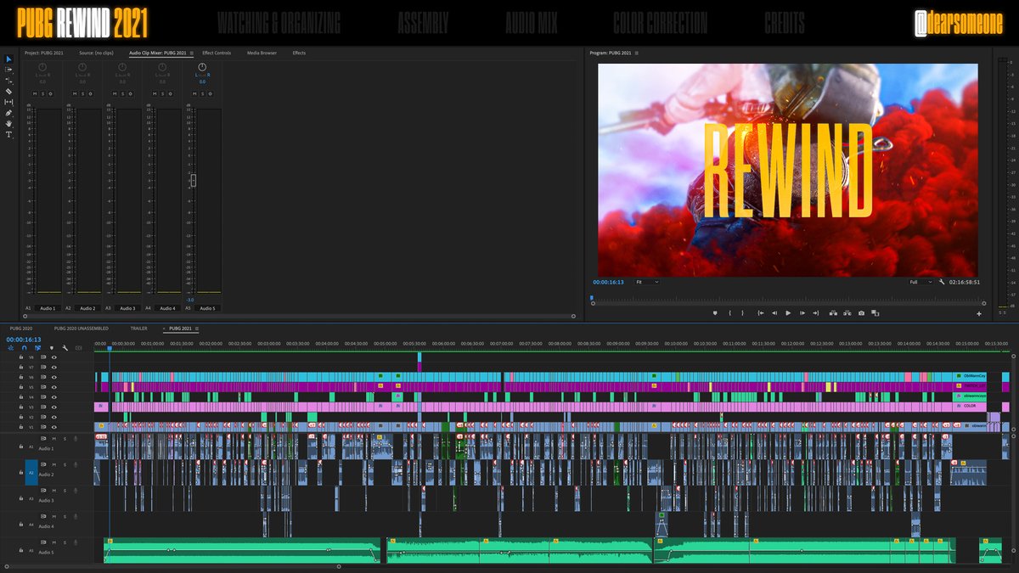
Task: Open PUBG 2021 timeline panel menu
Action: coord(197,328)
